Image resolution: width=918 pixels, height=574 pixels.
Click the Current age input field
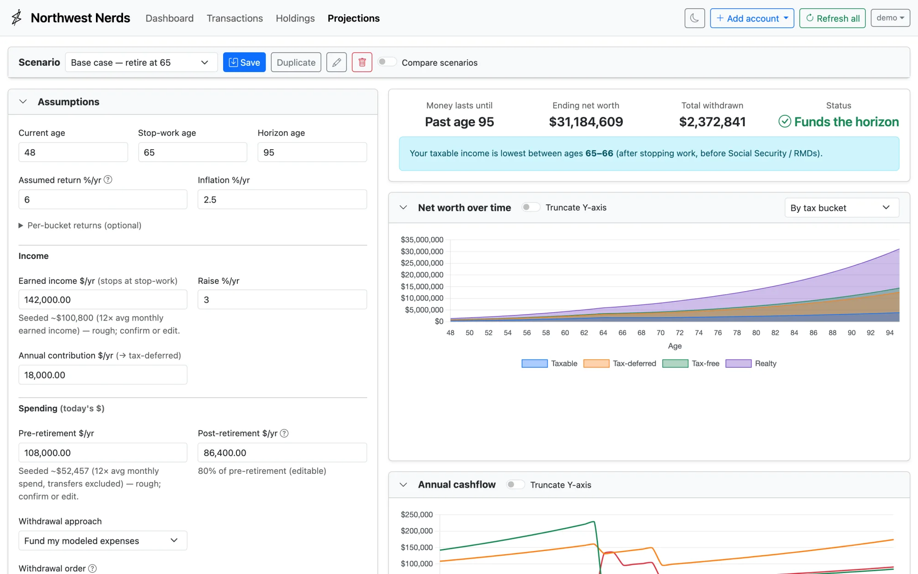coord(73,152)
